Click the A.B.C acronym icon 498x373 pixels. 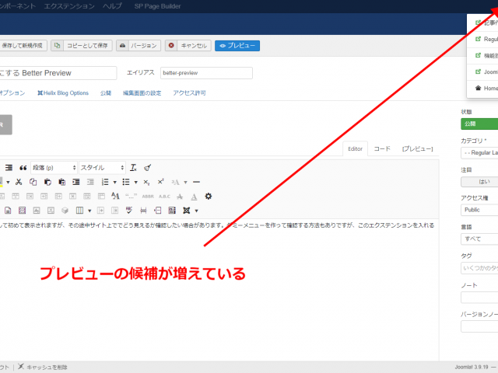coord(164,197)
